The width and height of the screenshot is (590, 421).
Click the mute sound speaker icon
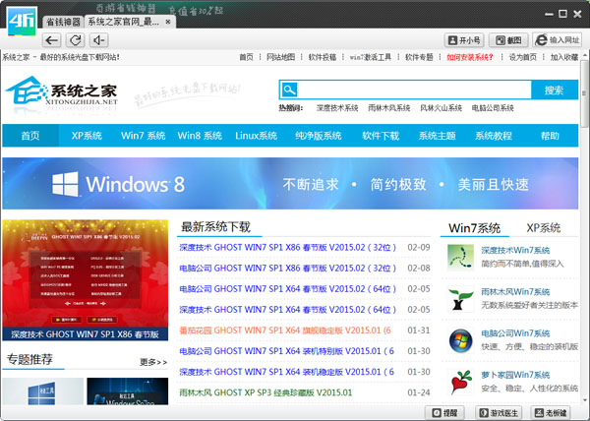98,40
